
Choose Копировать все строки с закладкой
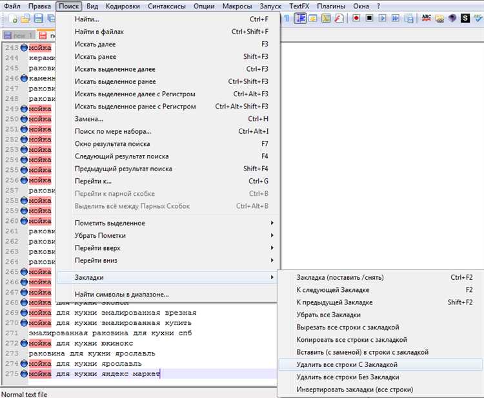click(380, 340)
